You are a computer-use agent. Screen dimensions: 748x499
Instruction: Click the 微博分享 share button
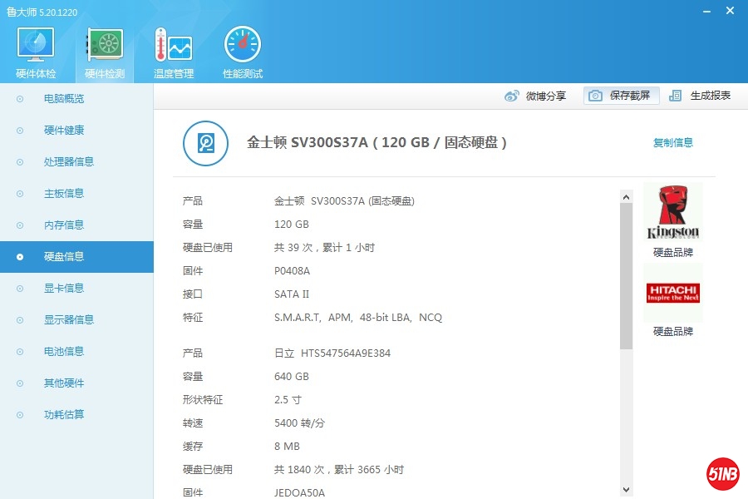tap(535, 96)
